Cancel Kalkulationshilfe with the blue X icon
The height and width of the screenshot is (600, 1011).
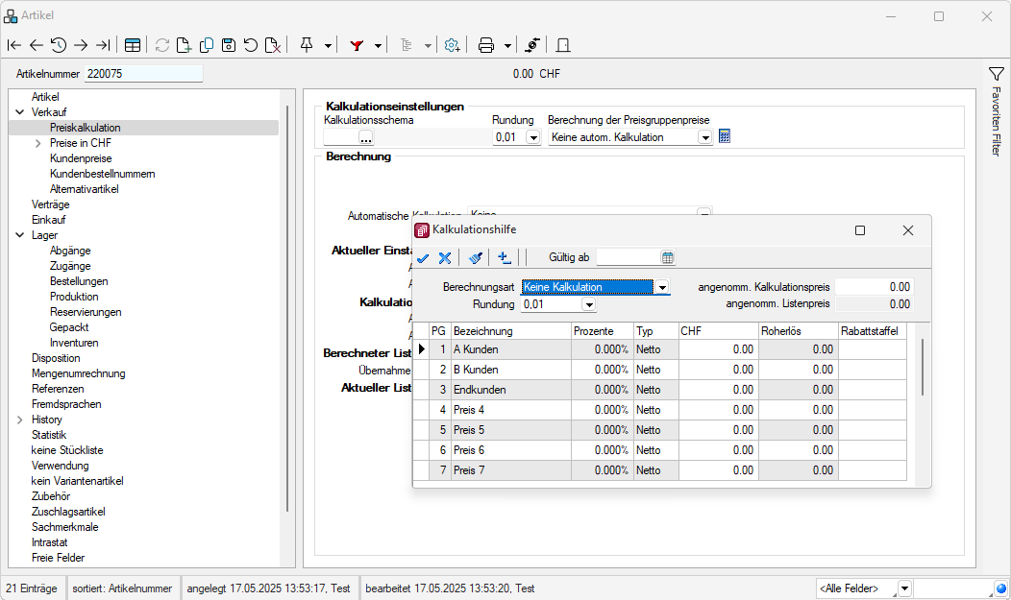(445, 257)
